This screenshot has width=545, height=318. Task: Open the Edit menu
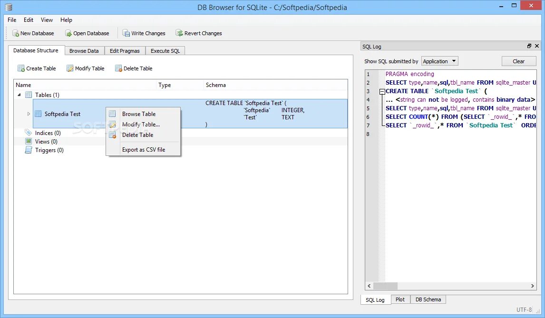click(29, 20)
